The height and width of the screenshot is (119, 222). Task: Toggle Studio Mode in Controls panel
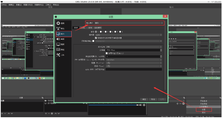[x=204, y=107]
